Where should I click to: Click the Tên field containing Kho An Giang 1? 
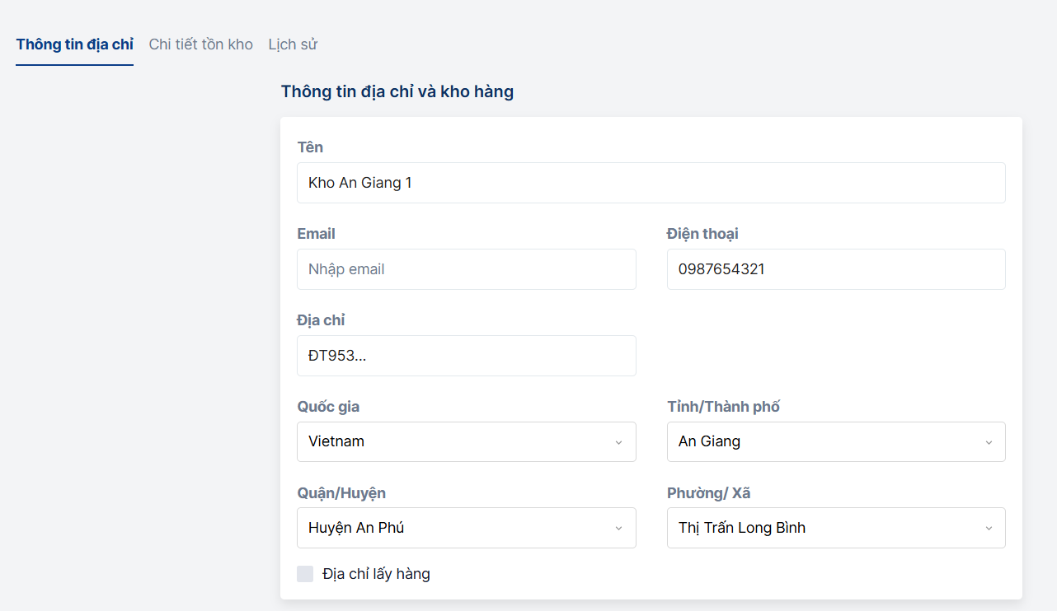pyautogui.click(x=651, y=183)
